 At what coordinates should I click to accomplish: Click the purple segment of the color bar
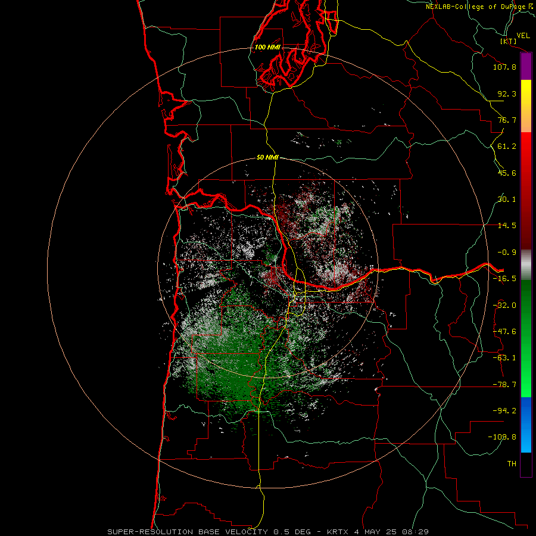(526, 67)
